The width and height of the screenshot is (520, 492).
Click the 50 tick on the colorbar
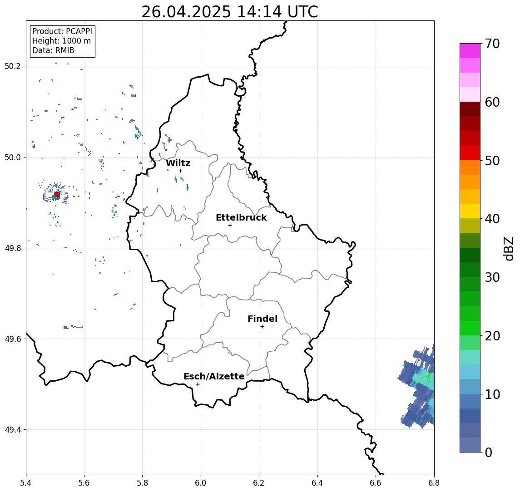492,161
